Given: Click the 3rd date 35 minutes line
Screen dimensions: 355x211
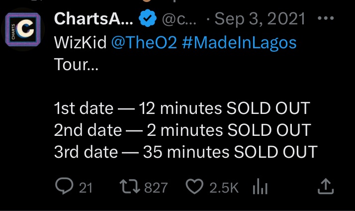Looking at the screenshot, I should pyautogui.click(x=186, y=152).
